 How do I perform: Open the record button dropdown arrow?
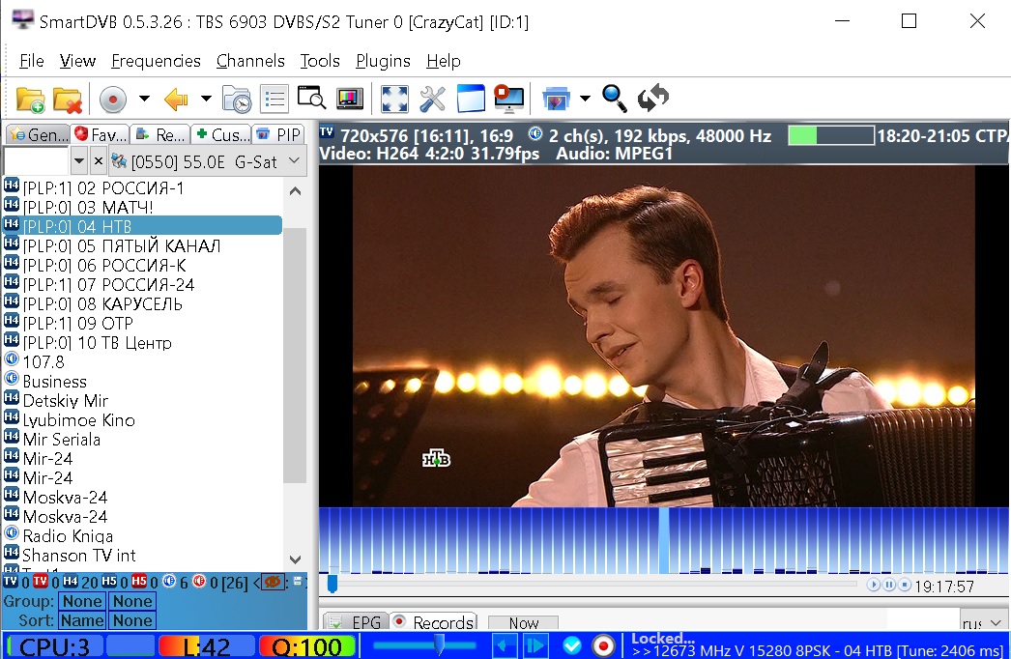point(144,99)
